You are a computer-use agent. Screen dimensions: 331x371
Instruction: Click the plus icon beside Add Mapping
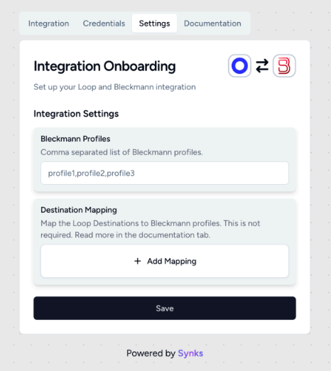[x=138, y=261]
